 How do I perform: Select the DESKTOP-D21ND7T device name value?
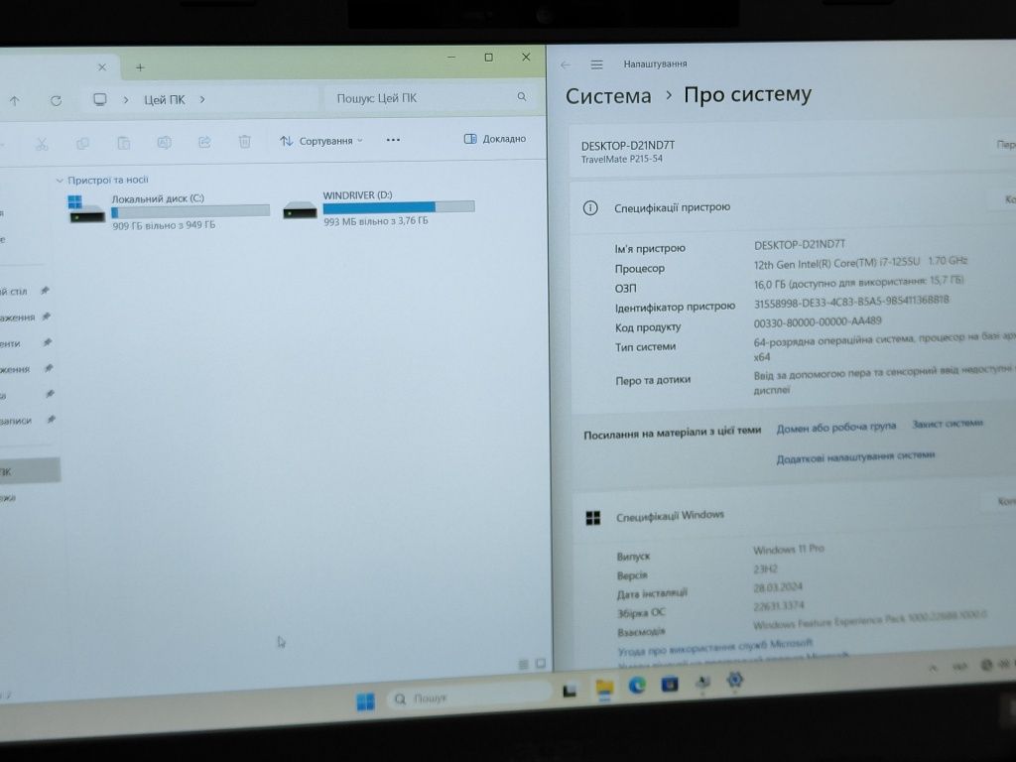tap(800, 244)
